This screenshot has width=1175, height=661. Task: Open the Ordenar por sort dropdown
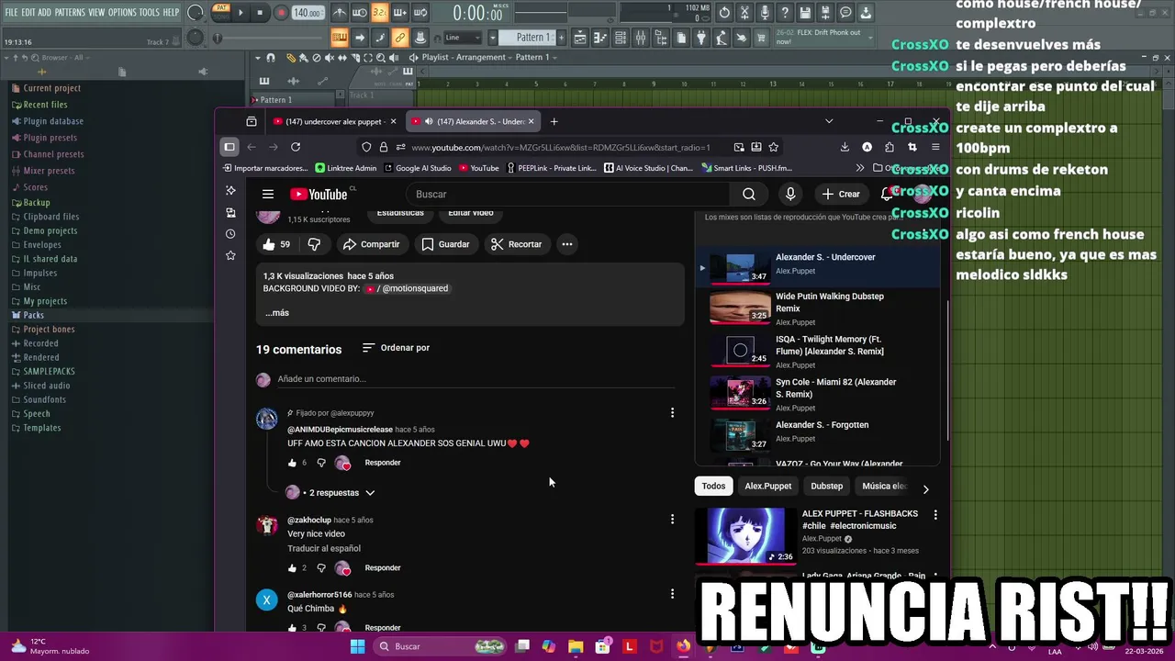point(396,348)
